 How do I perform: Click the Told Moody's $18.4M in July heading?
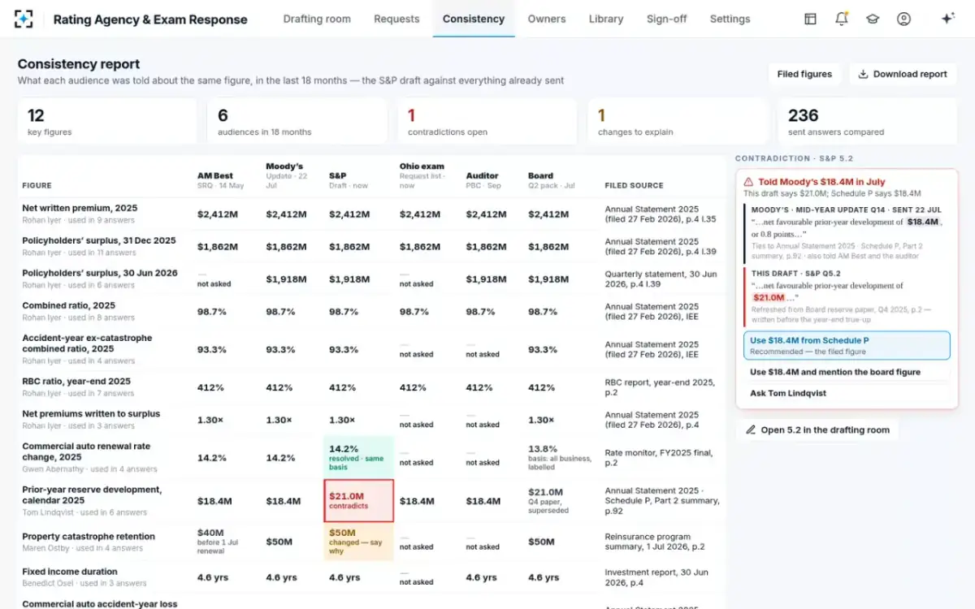[x=821, y=183]
